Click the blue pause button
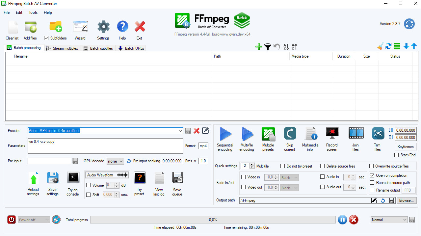This screenshot has width=421, height=236. pos(342,220)
